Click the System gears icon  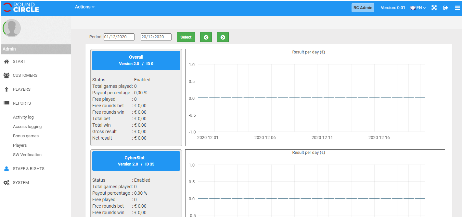tap(6, 183)
